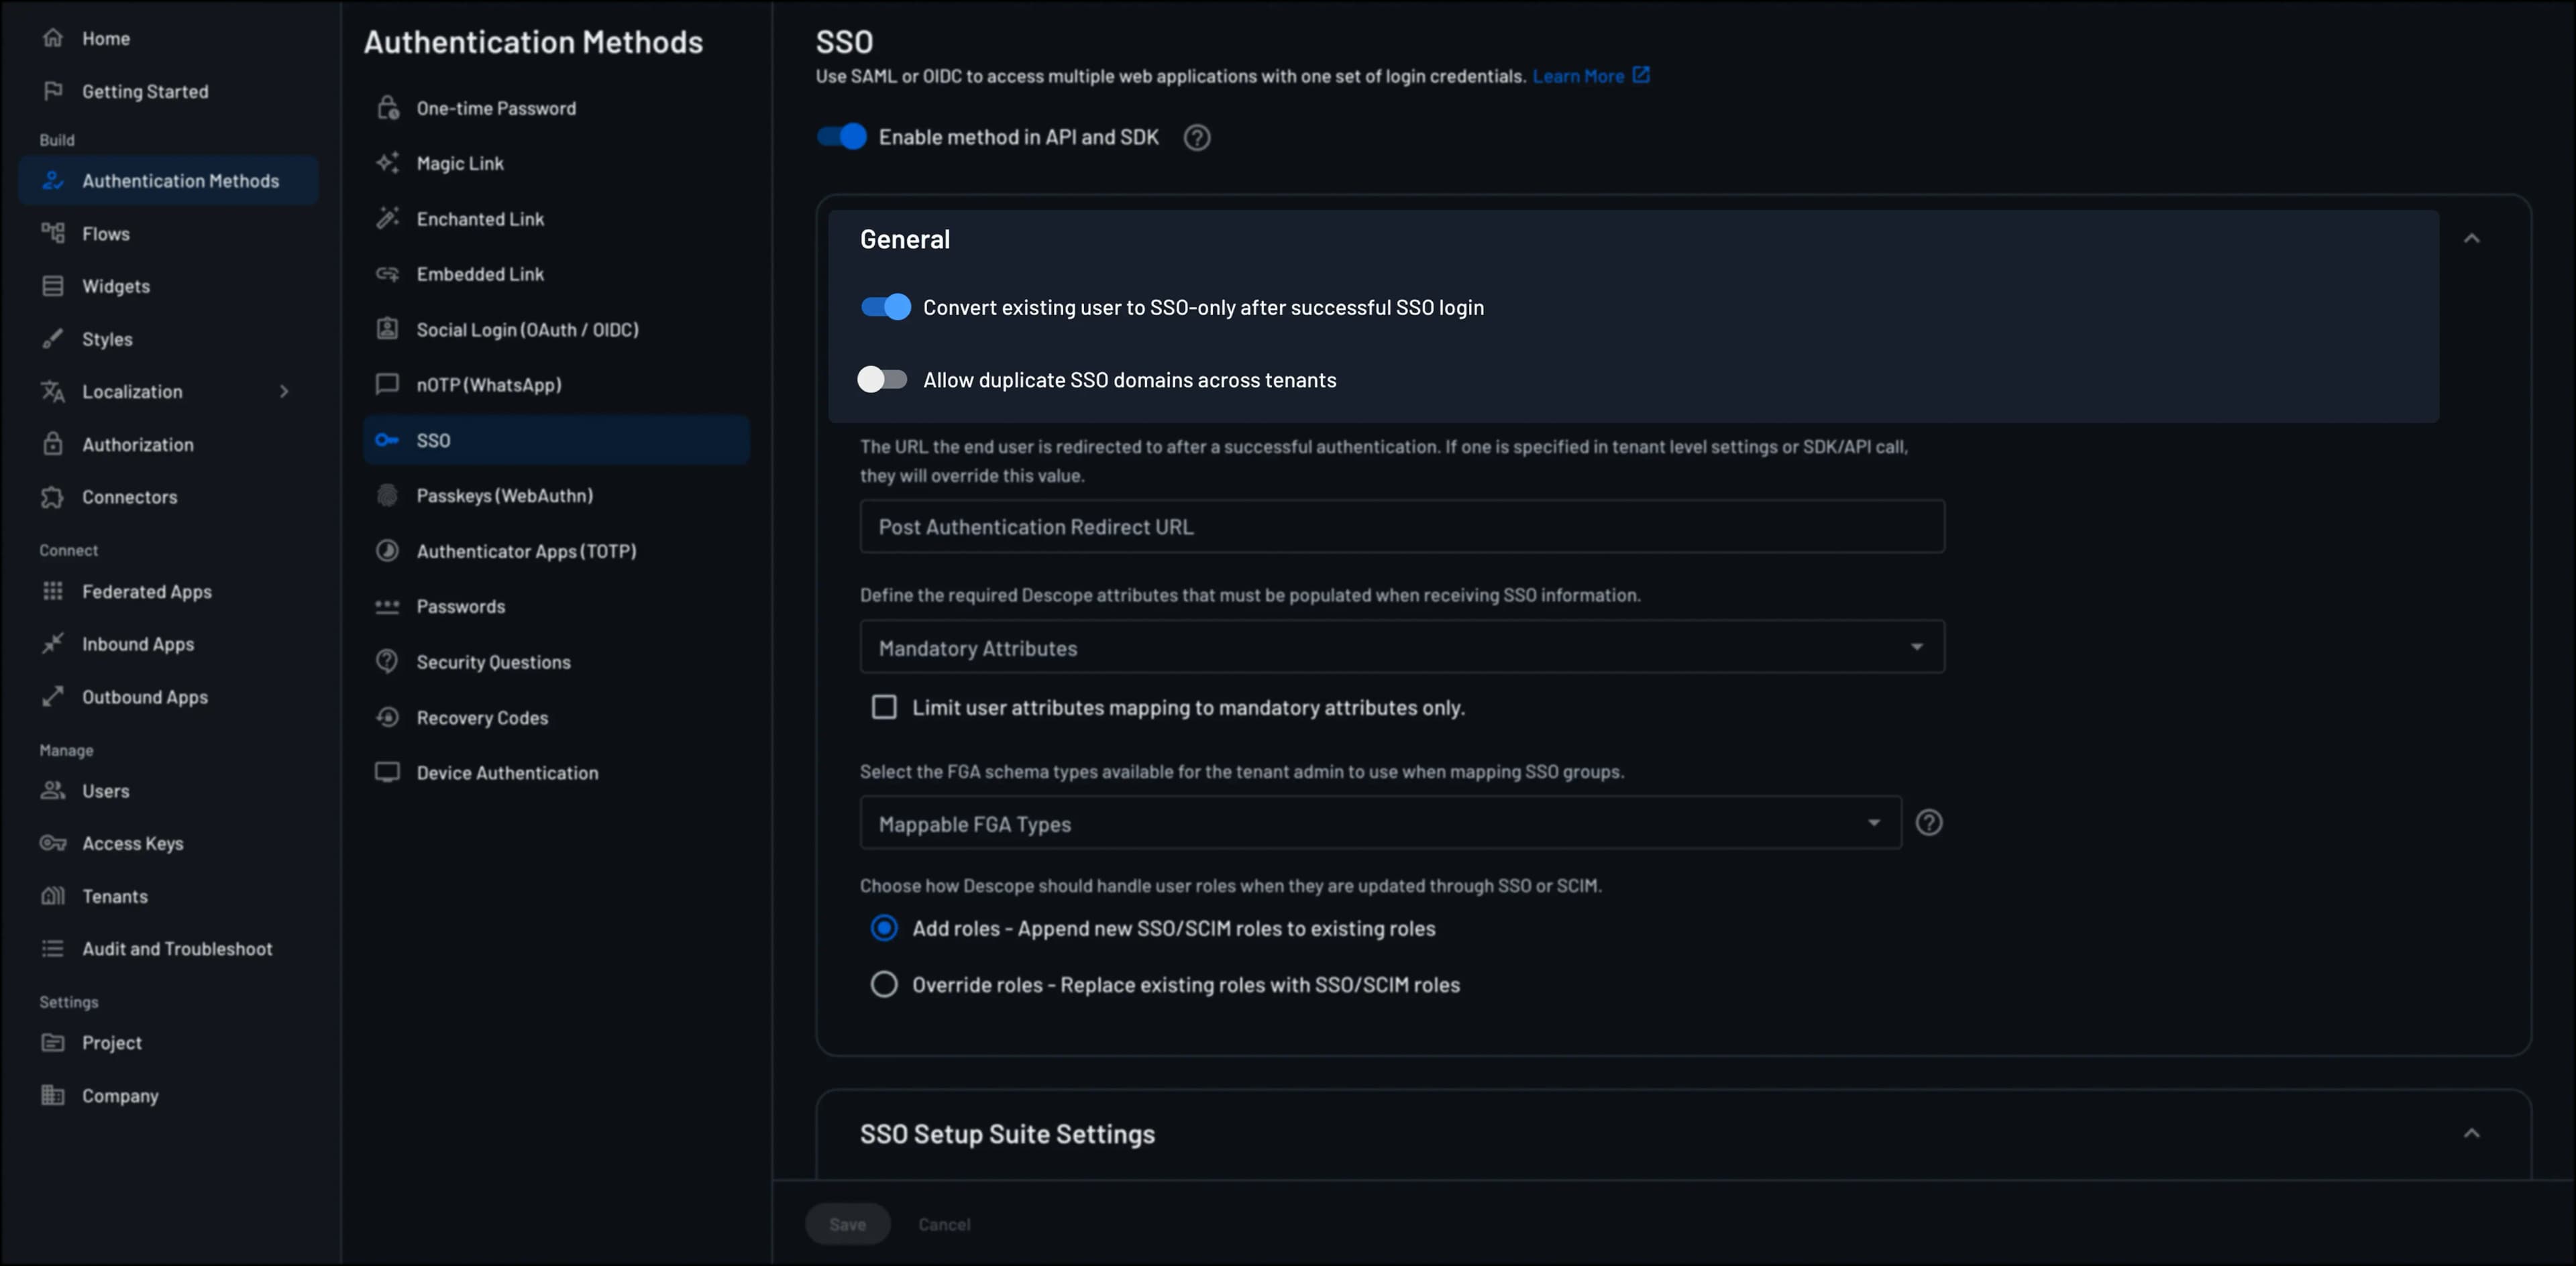Select Override roles option

click(x=884, y=984)
